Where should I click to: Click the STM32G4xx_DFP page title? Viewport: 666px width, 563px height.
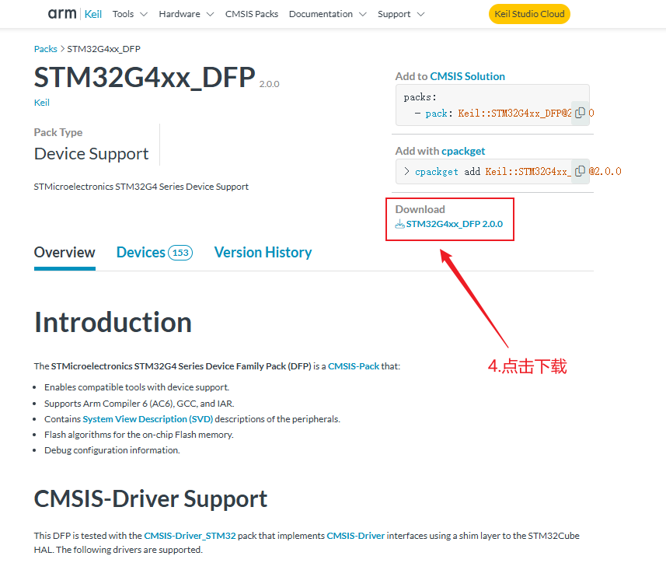tap(145, 77)
